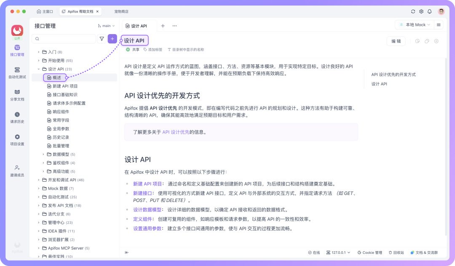
Task: Click the red Apifox project logo
Action: coord(17,30)
